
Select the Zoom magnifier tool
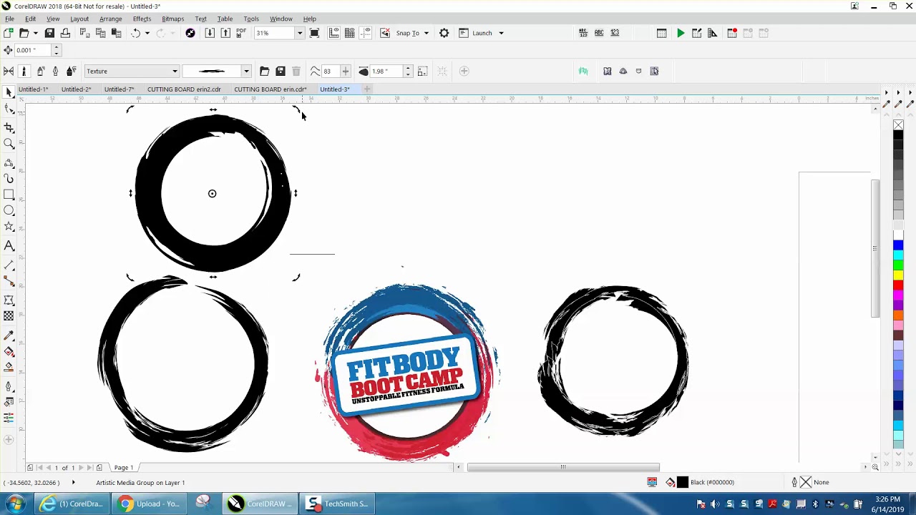coord(9,144)
